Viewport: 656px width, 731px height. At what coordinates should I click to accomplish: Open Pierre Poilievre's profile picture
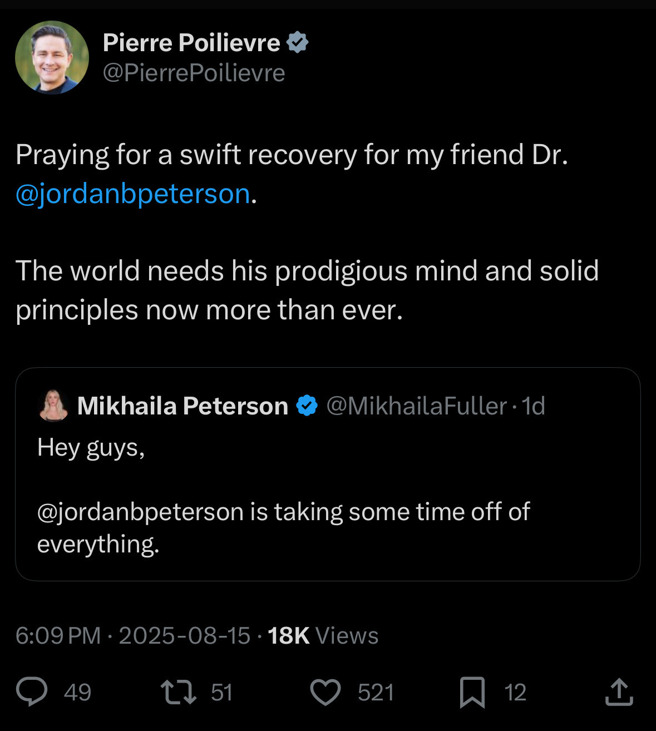52,57
